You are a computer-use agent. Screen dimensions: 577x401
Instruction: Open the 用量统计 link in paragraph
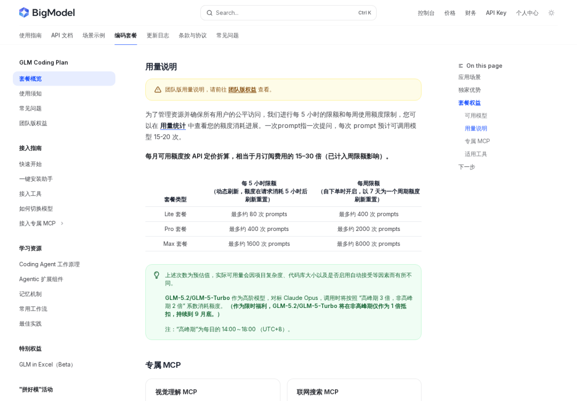click(x=173, y=126)
